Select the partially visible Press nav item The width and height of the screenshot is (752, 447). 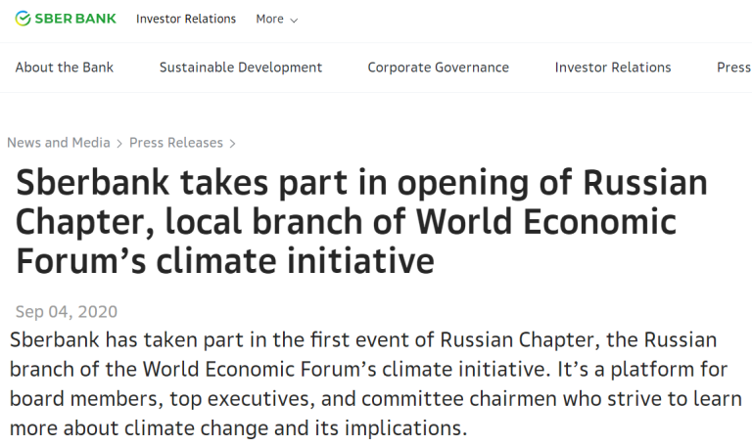[733, 67]
